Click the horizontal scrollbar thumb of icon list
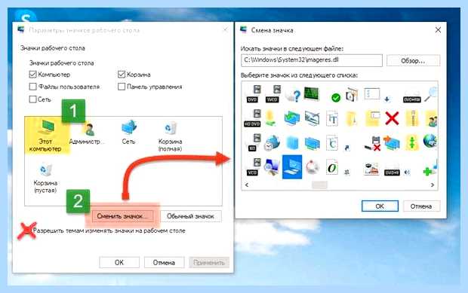 click(319, 185)
